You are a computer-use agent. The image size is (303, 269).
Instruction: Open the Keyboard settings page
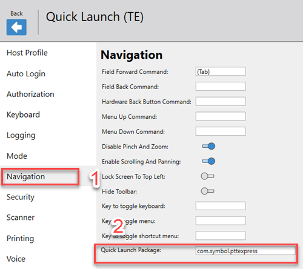23,115
